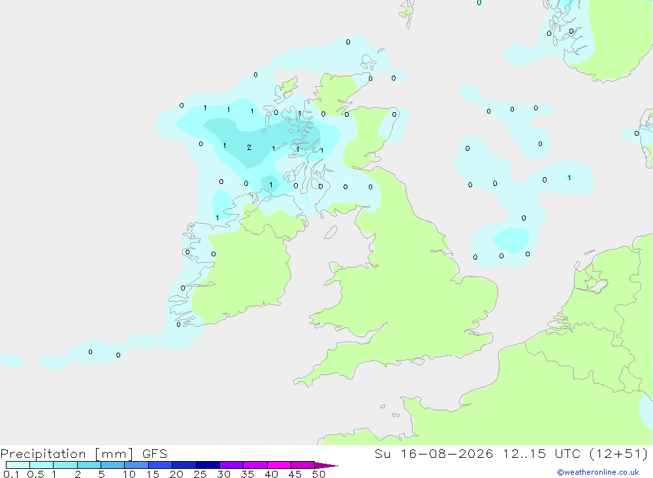Click the above-50 arrow tip of legend
Viewport: 653px width, 478px height.
point(326,466)
